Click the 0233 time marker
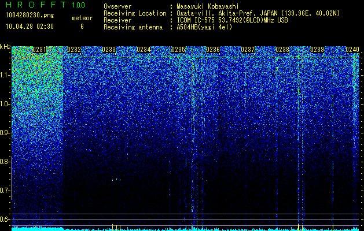 point(109,50)
